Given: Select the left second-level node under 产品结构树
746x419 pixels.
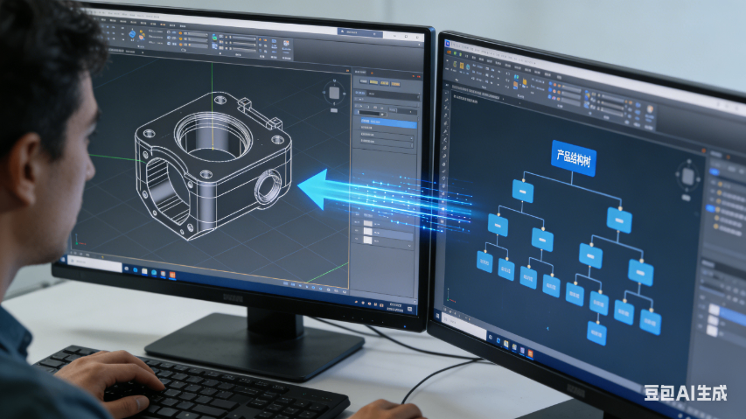Looking at the screenshot, I should [x=523, y=191].
